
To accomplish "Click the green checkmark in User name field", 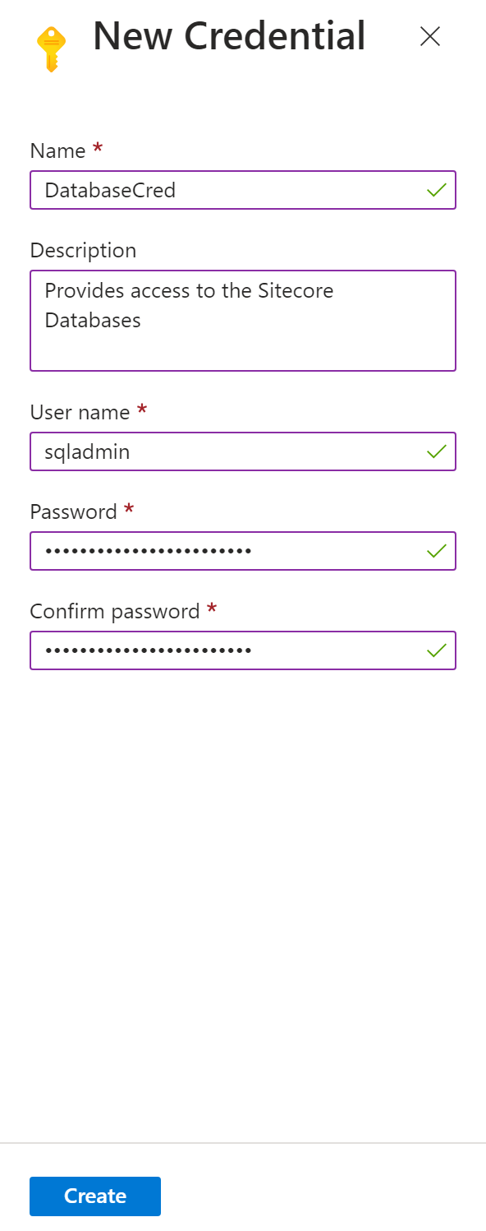I will tap(437, 452).
